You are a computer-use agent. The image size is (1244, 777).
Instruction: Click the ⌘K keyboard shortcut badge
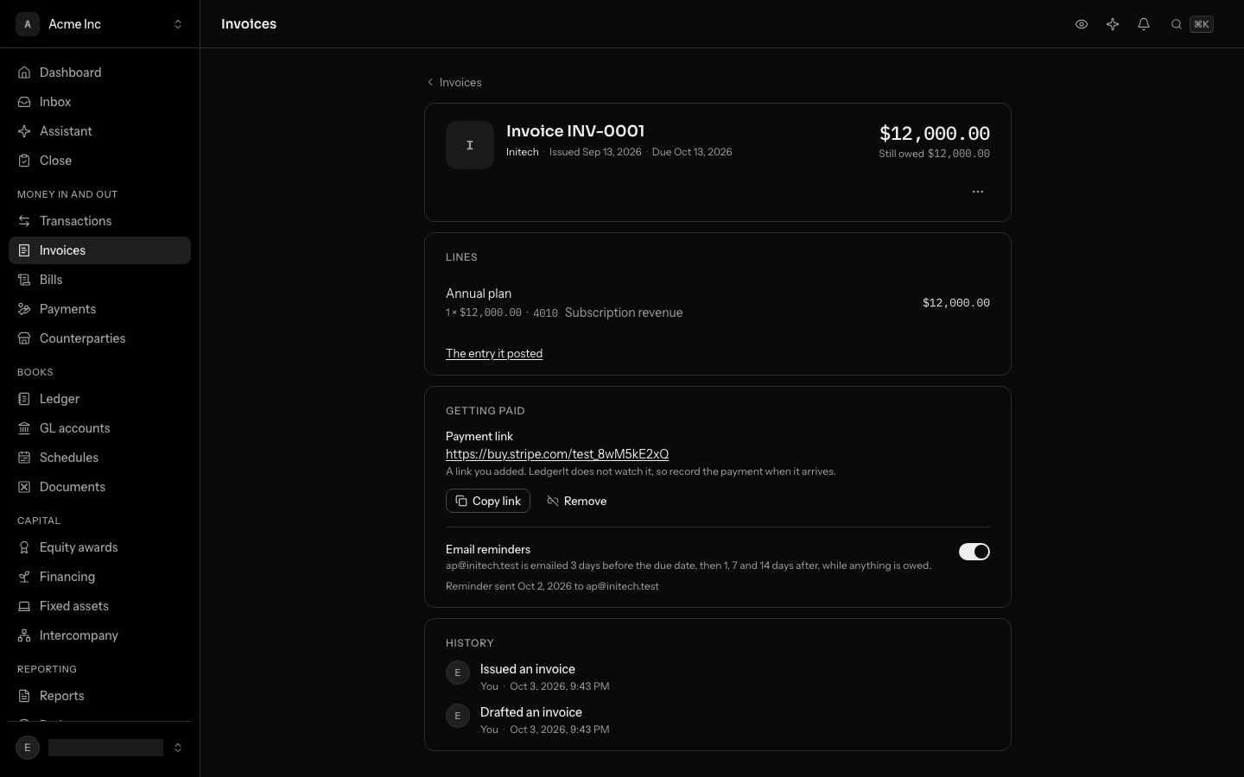[x=1202, y=24]
